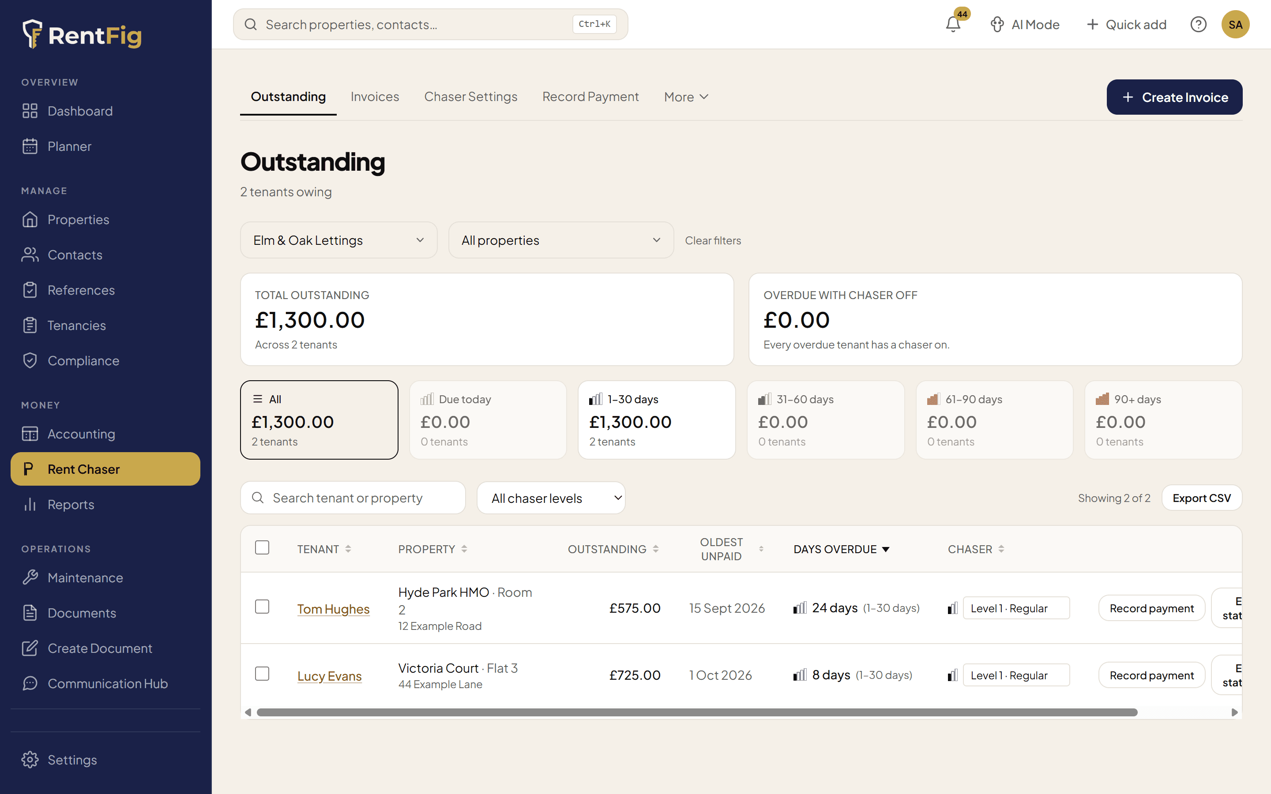1271x794 pixels.
Task: Click the RentFig logo
Action: pos(82,35)
